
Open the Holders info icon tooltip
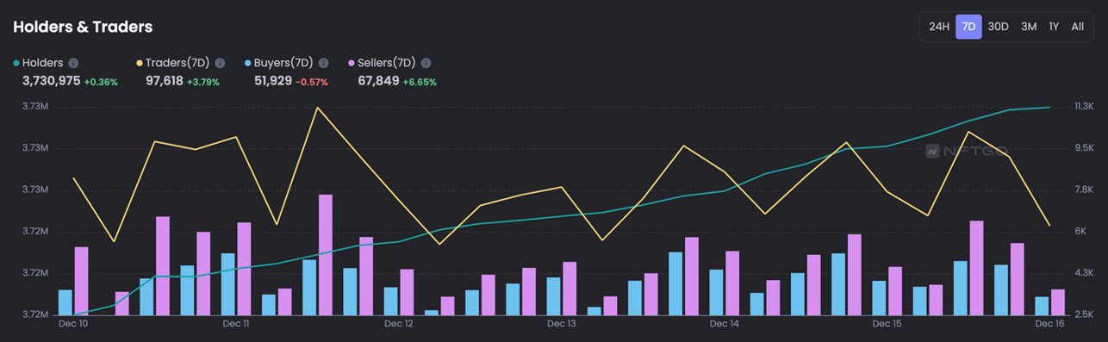click(x=73, y=63)
